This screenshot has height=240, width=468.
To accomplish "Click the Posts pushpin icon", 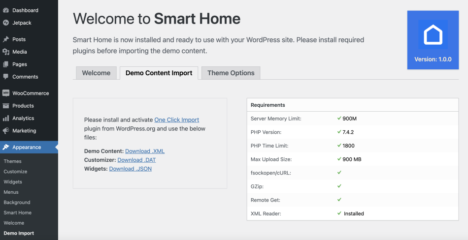I will tap(6, 39).
